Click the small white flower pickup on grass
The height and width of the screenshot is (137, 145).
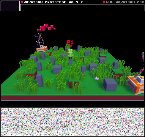click(x=97, y=78)
